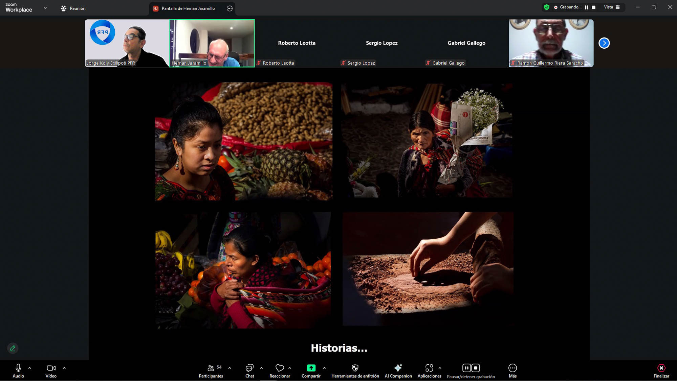
Task: Pause recording from top status bar
Action: pyautogui.click(x=586, y=7)
